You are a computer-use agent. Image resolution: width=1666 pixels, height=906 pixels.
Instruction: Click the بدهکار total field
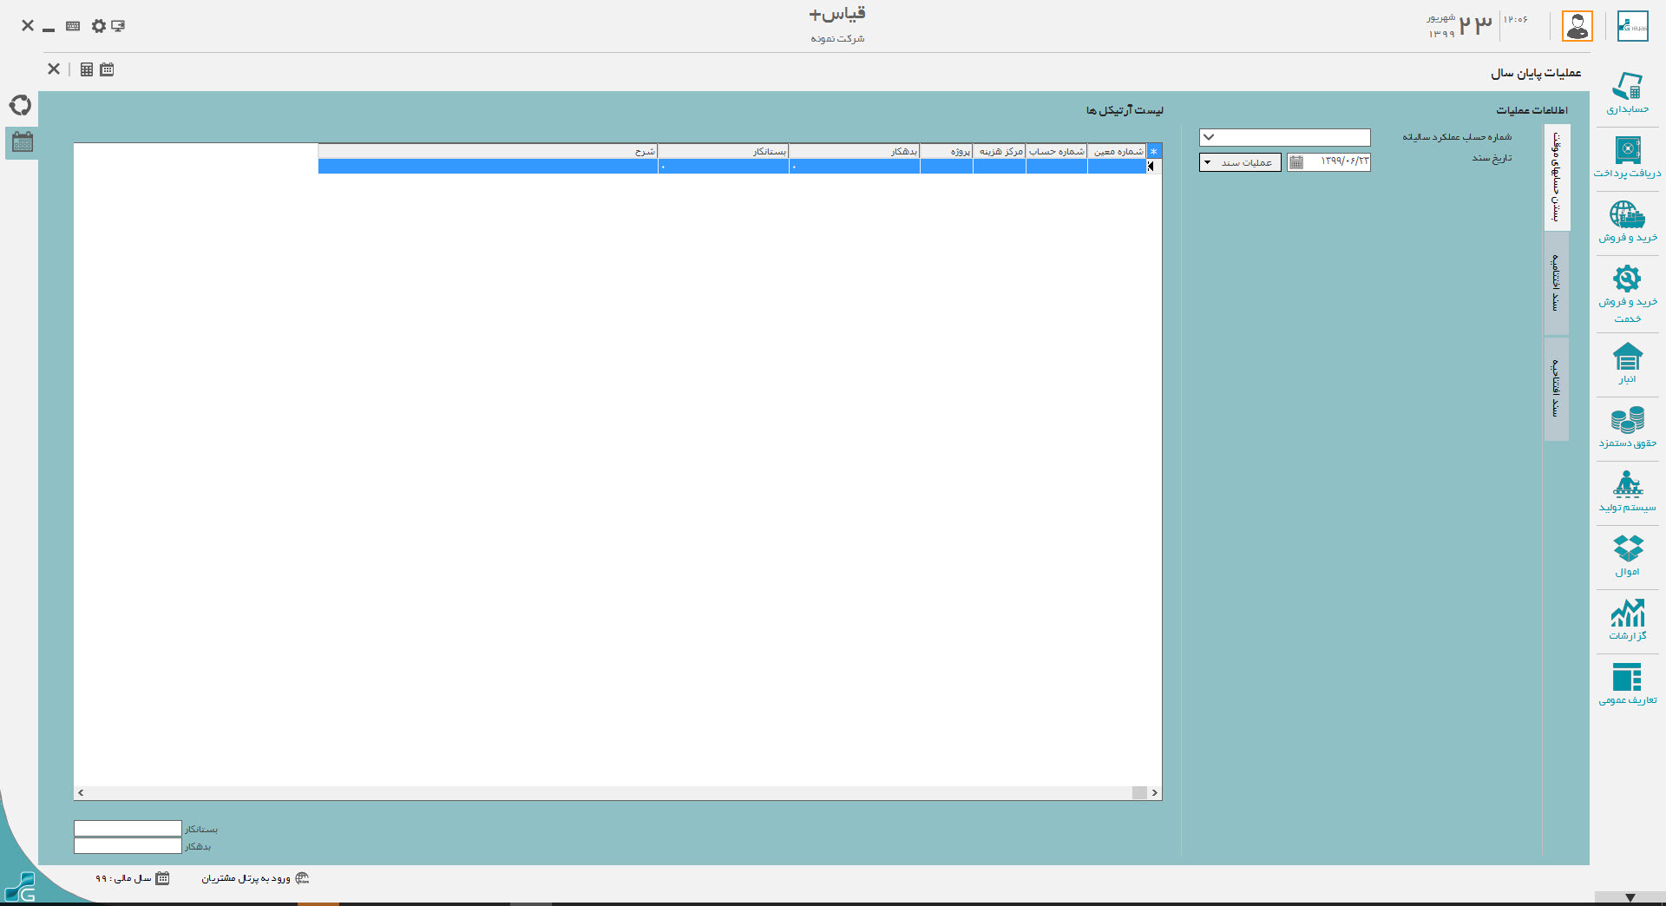click(128, 845)
